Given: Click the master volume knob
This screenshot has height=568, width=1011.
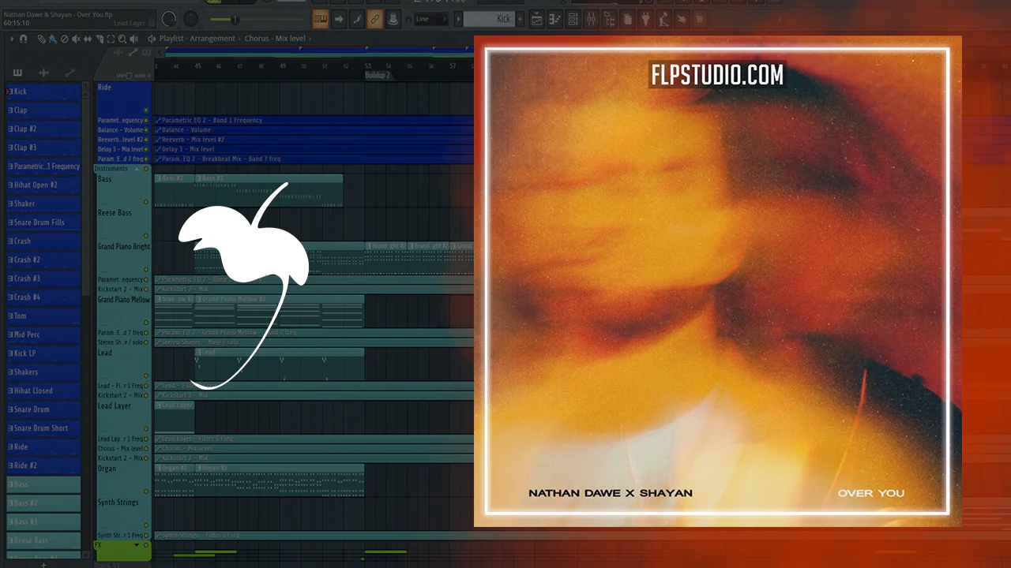Looking at the screenshot, I should (x=168, y=18).
